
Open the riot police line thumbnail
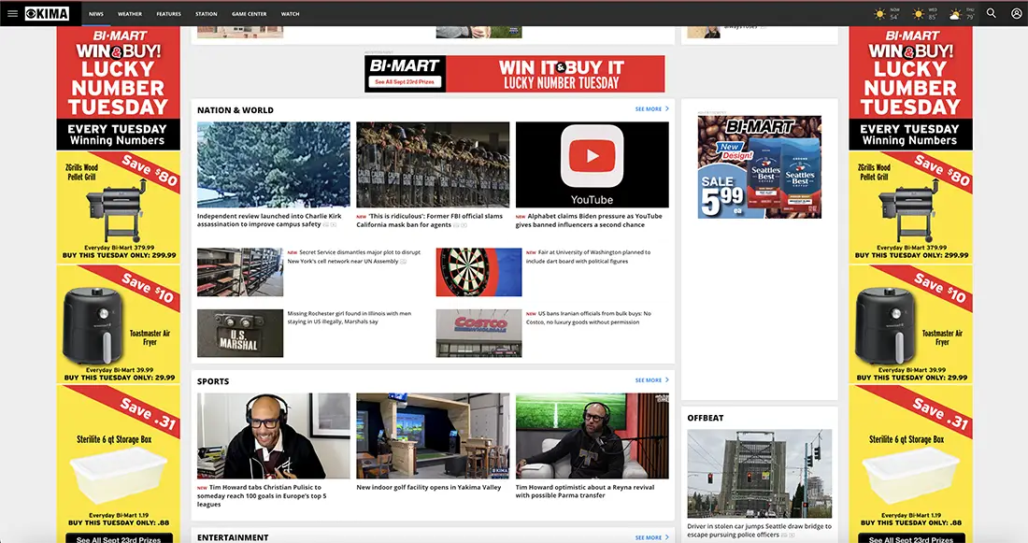[x=433, y=164]
